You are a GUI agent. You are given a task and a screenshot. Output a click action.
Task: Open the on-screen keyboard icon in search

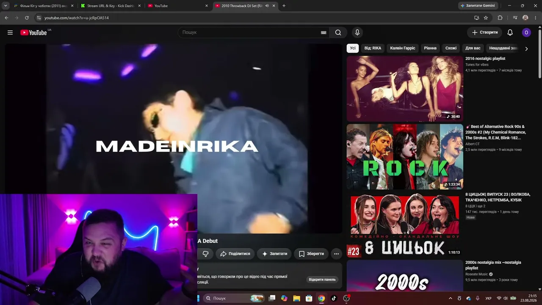(x=324, y=33)
